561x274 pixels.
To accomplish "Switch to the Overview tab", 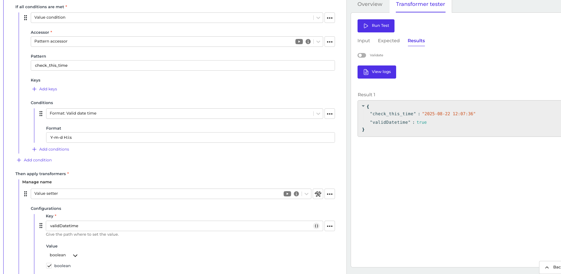I will pyautogui.click(x=370, y=4).
